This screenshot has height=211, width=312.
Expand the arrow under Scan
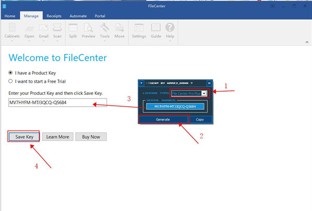tap(57, 41)
